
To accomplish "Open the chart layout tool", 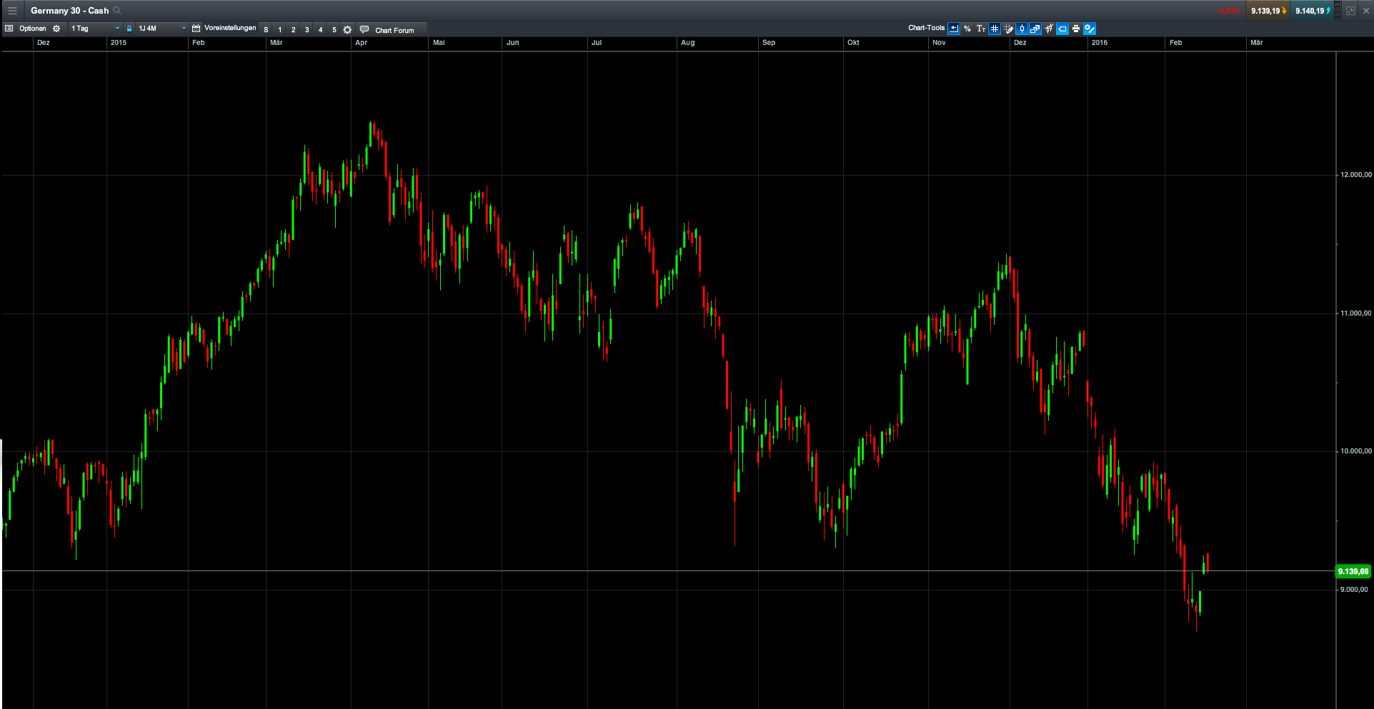I will 1034,29.
